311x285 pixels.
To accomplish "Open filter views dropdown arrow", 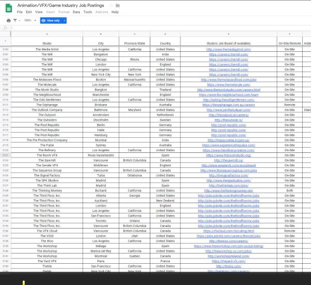I will click(20, 20).
